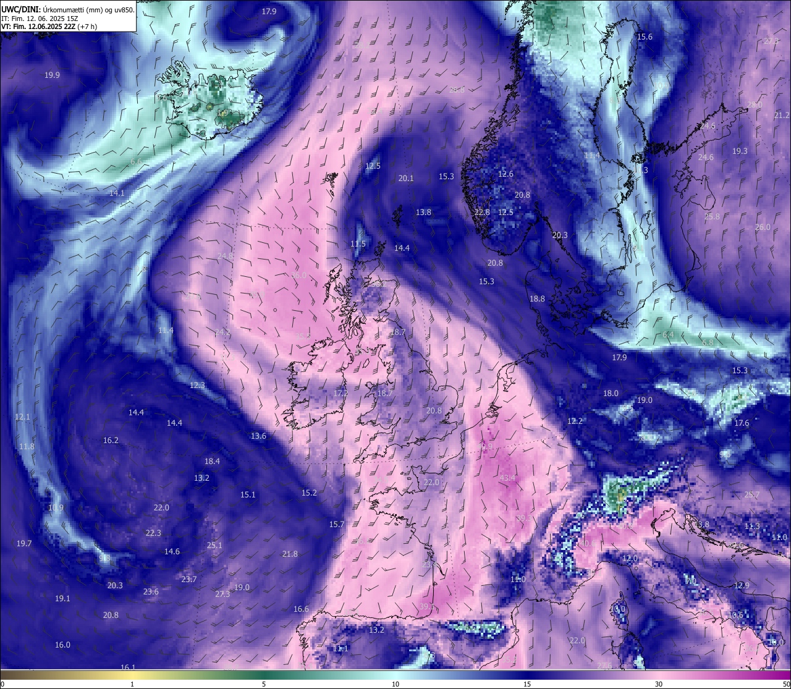Click the 13.6 value southwest of Ireland

[x=258, y=436]
